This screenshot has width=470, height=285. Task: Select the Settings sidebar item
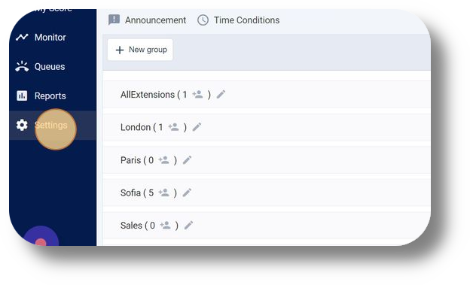pyautogui.click(x=53, y=125)
